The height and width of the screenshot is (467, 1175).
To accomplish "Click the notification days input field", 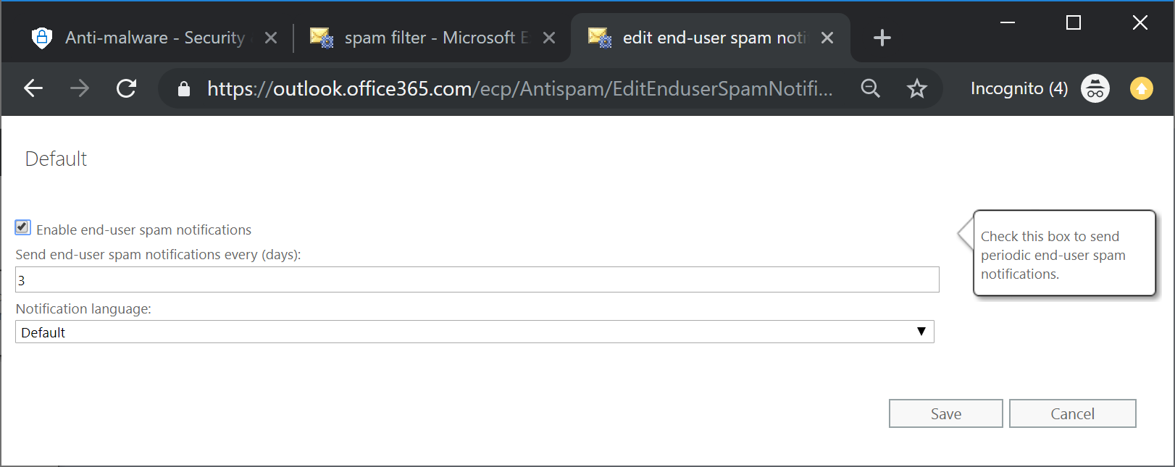I will point(477,280).
